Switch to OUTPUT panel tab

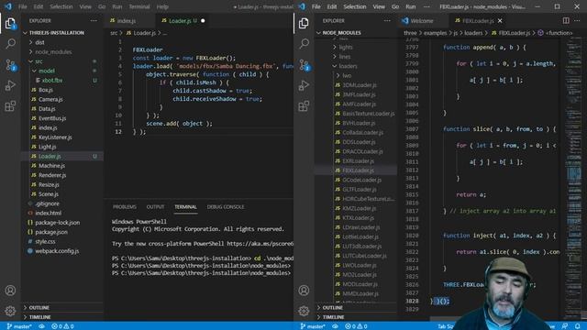(x=155, y=207)
